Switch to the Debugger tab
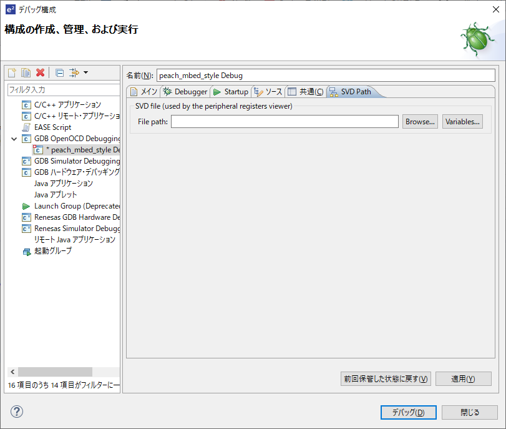 click(x=185, y=92)
